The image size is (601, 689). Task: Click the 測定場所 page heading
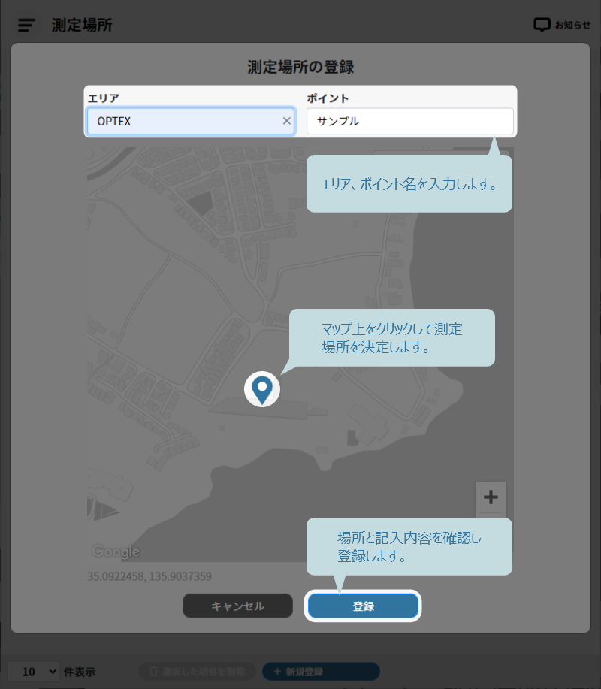pos(82,25)
